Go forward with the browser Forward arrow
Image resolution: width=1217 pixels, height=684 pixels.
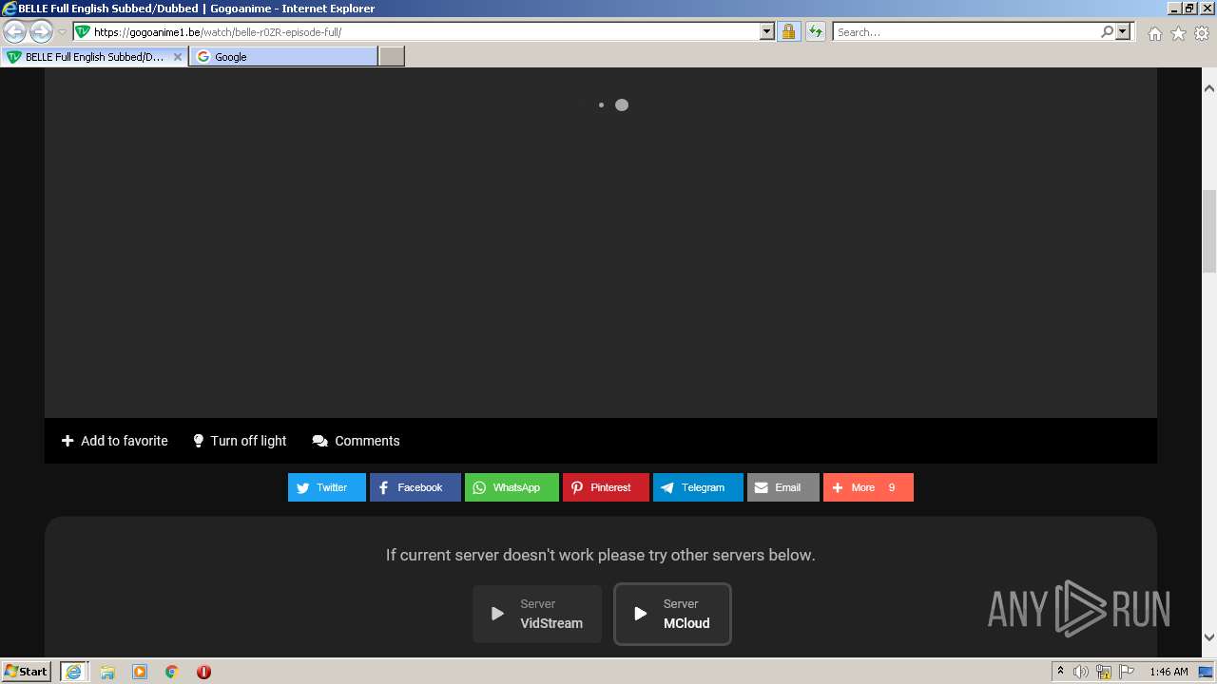(x=41, y=32)
